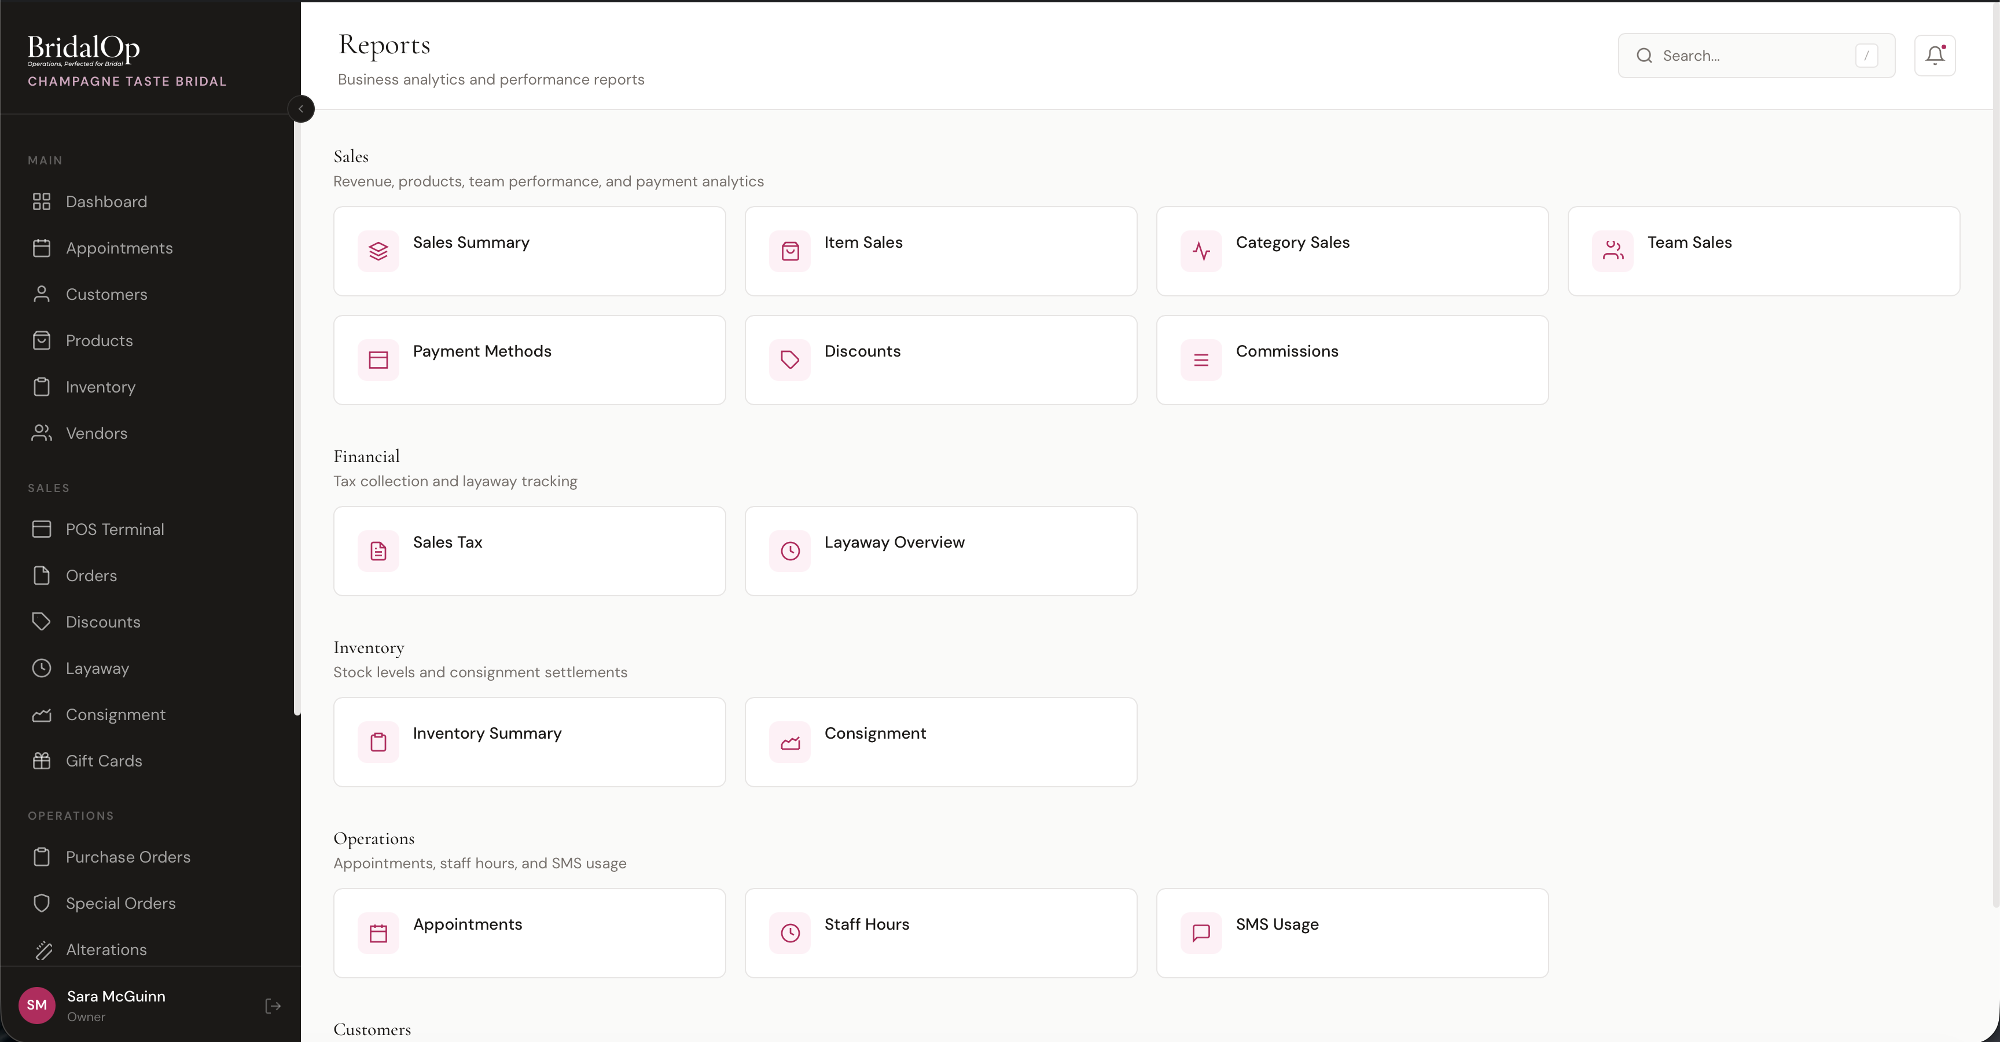
Task: Collapse the sidebar with the chevron
Action: [x=302, y=109]
